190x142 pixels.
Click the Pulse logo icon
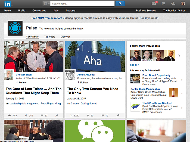point(15,28)
